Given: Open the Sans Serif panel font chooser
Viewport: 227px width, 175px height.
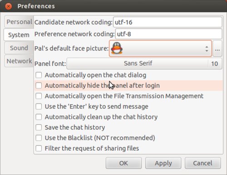Looking at the screenshot, I should pyautogui.click(x=144, y=63).
